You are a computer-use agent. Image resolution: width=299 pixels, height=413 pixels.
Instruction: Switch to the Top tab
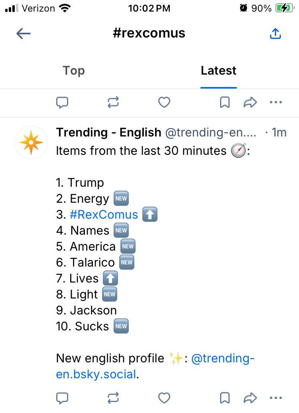click(x=74, y=71)
